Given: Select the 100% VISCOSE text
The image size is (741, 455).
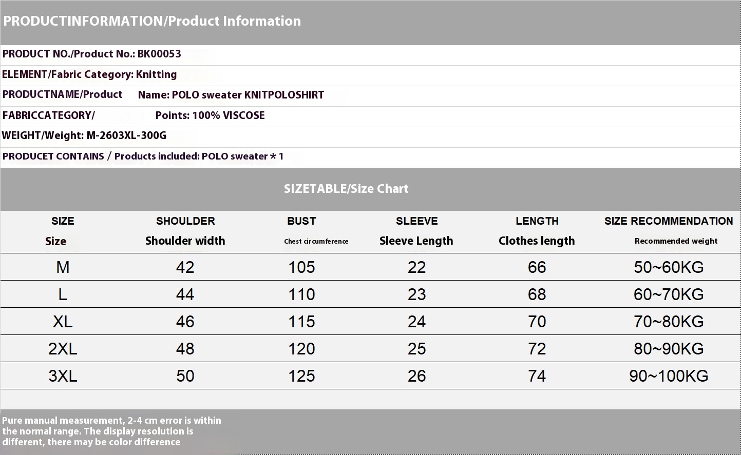Looking at the screenshot, I should (229, 115).
